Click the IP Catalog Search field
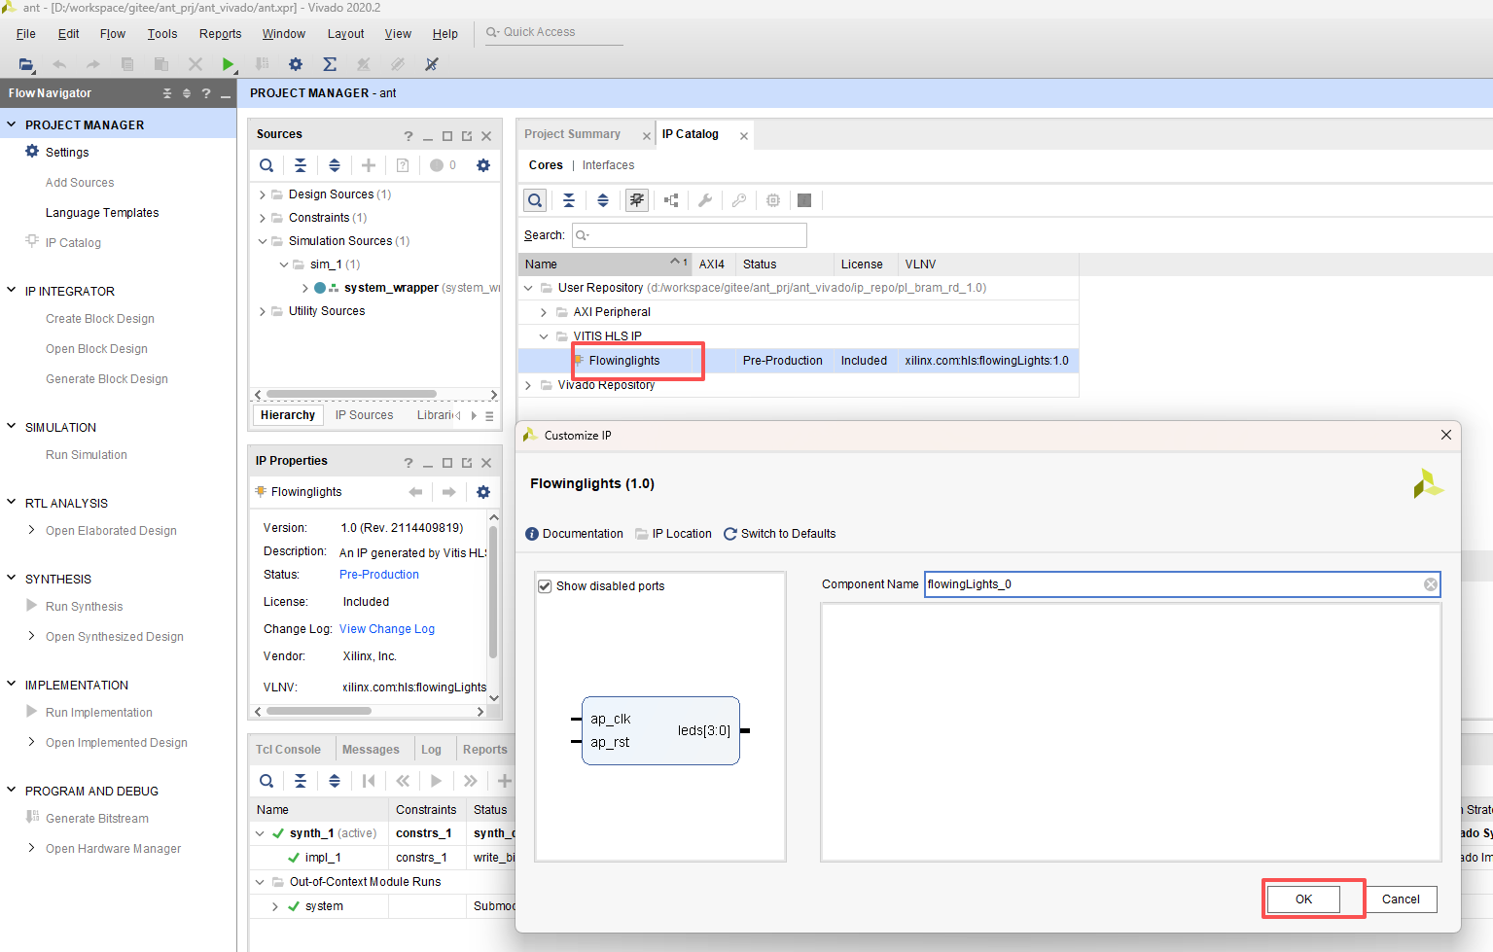1493x952 pixels. 690,235
